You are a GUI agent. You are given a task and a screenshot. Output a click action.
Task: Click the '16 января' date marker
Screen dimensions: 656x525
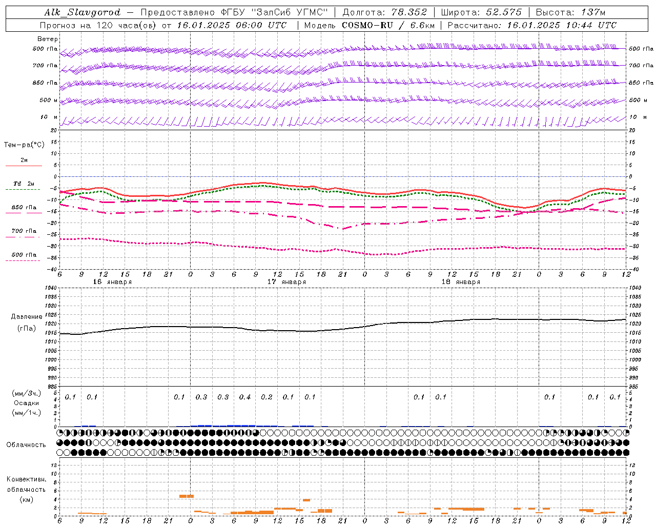(112, 282)
